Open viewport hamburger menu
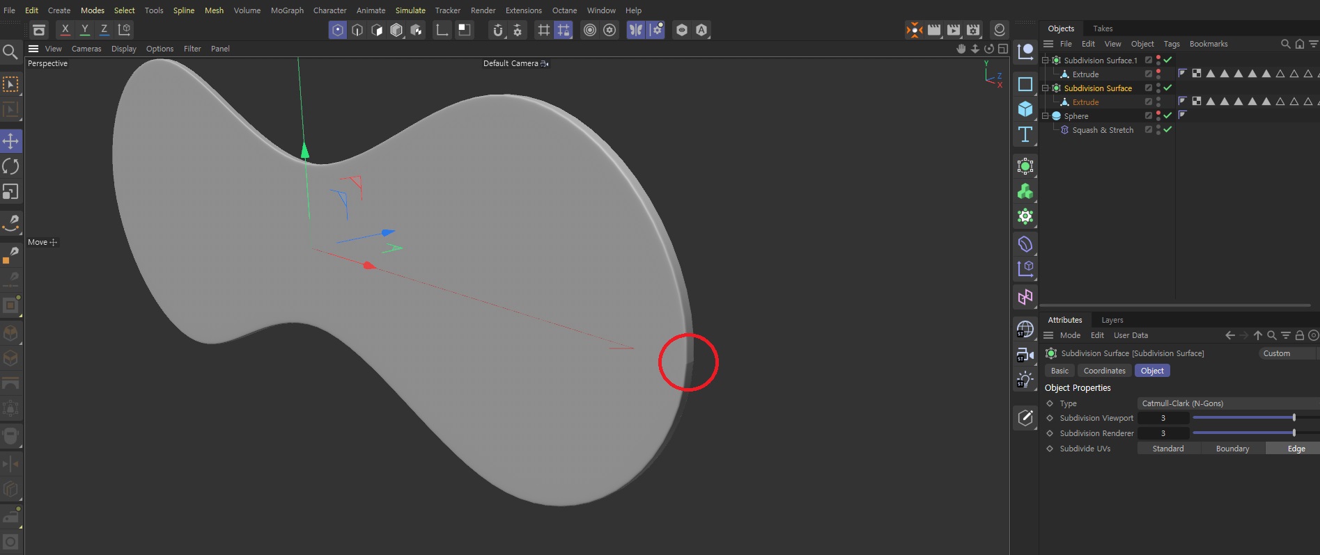The width and height of the screenshot is (1320, 555). click(33, 49)
